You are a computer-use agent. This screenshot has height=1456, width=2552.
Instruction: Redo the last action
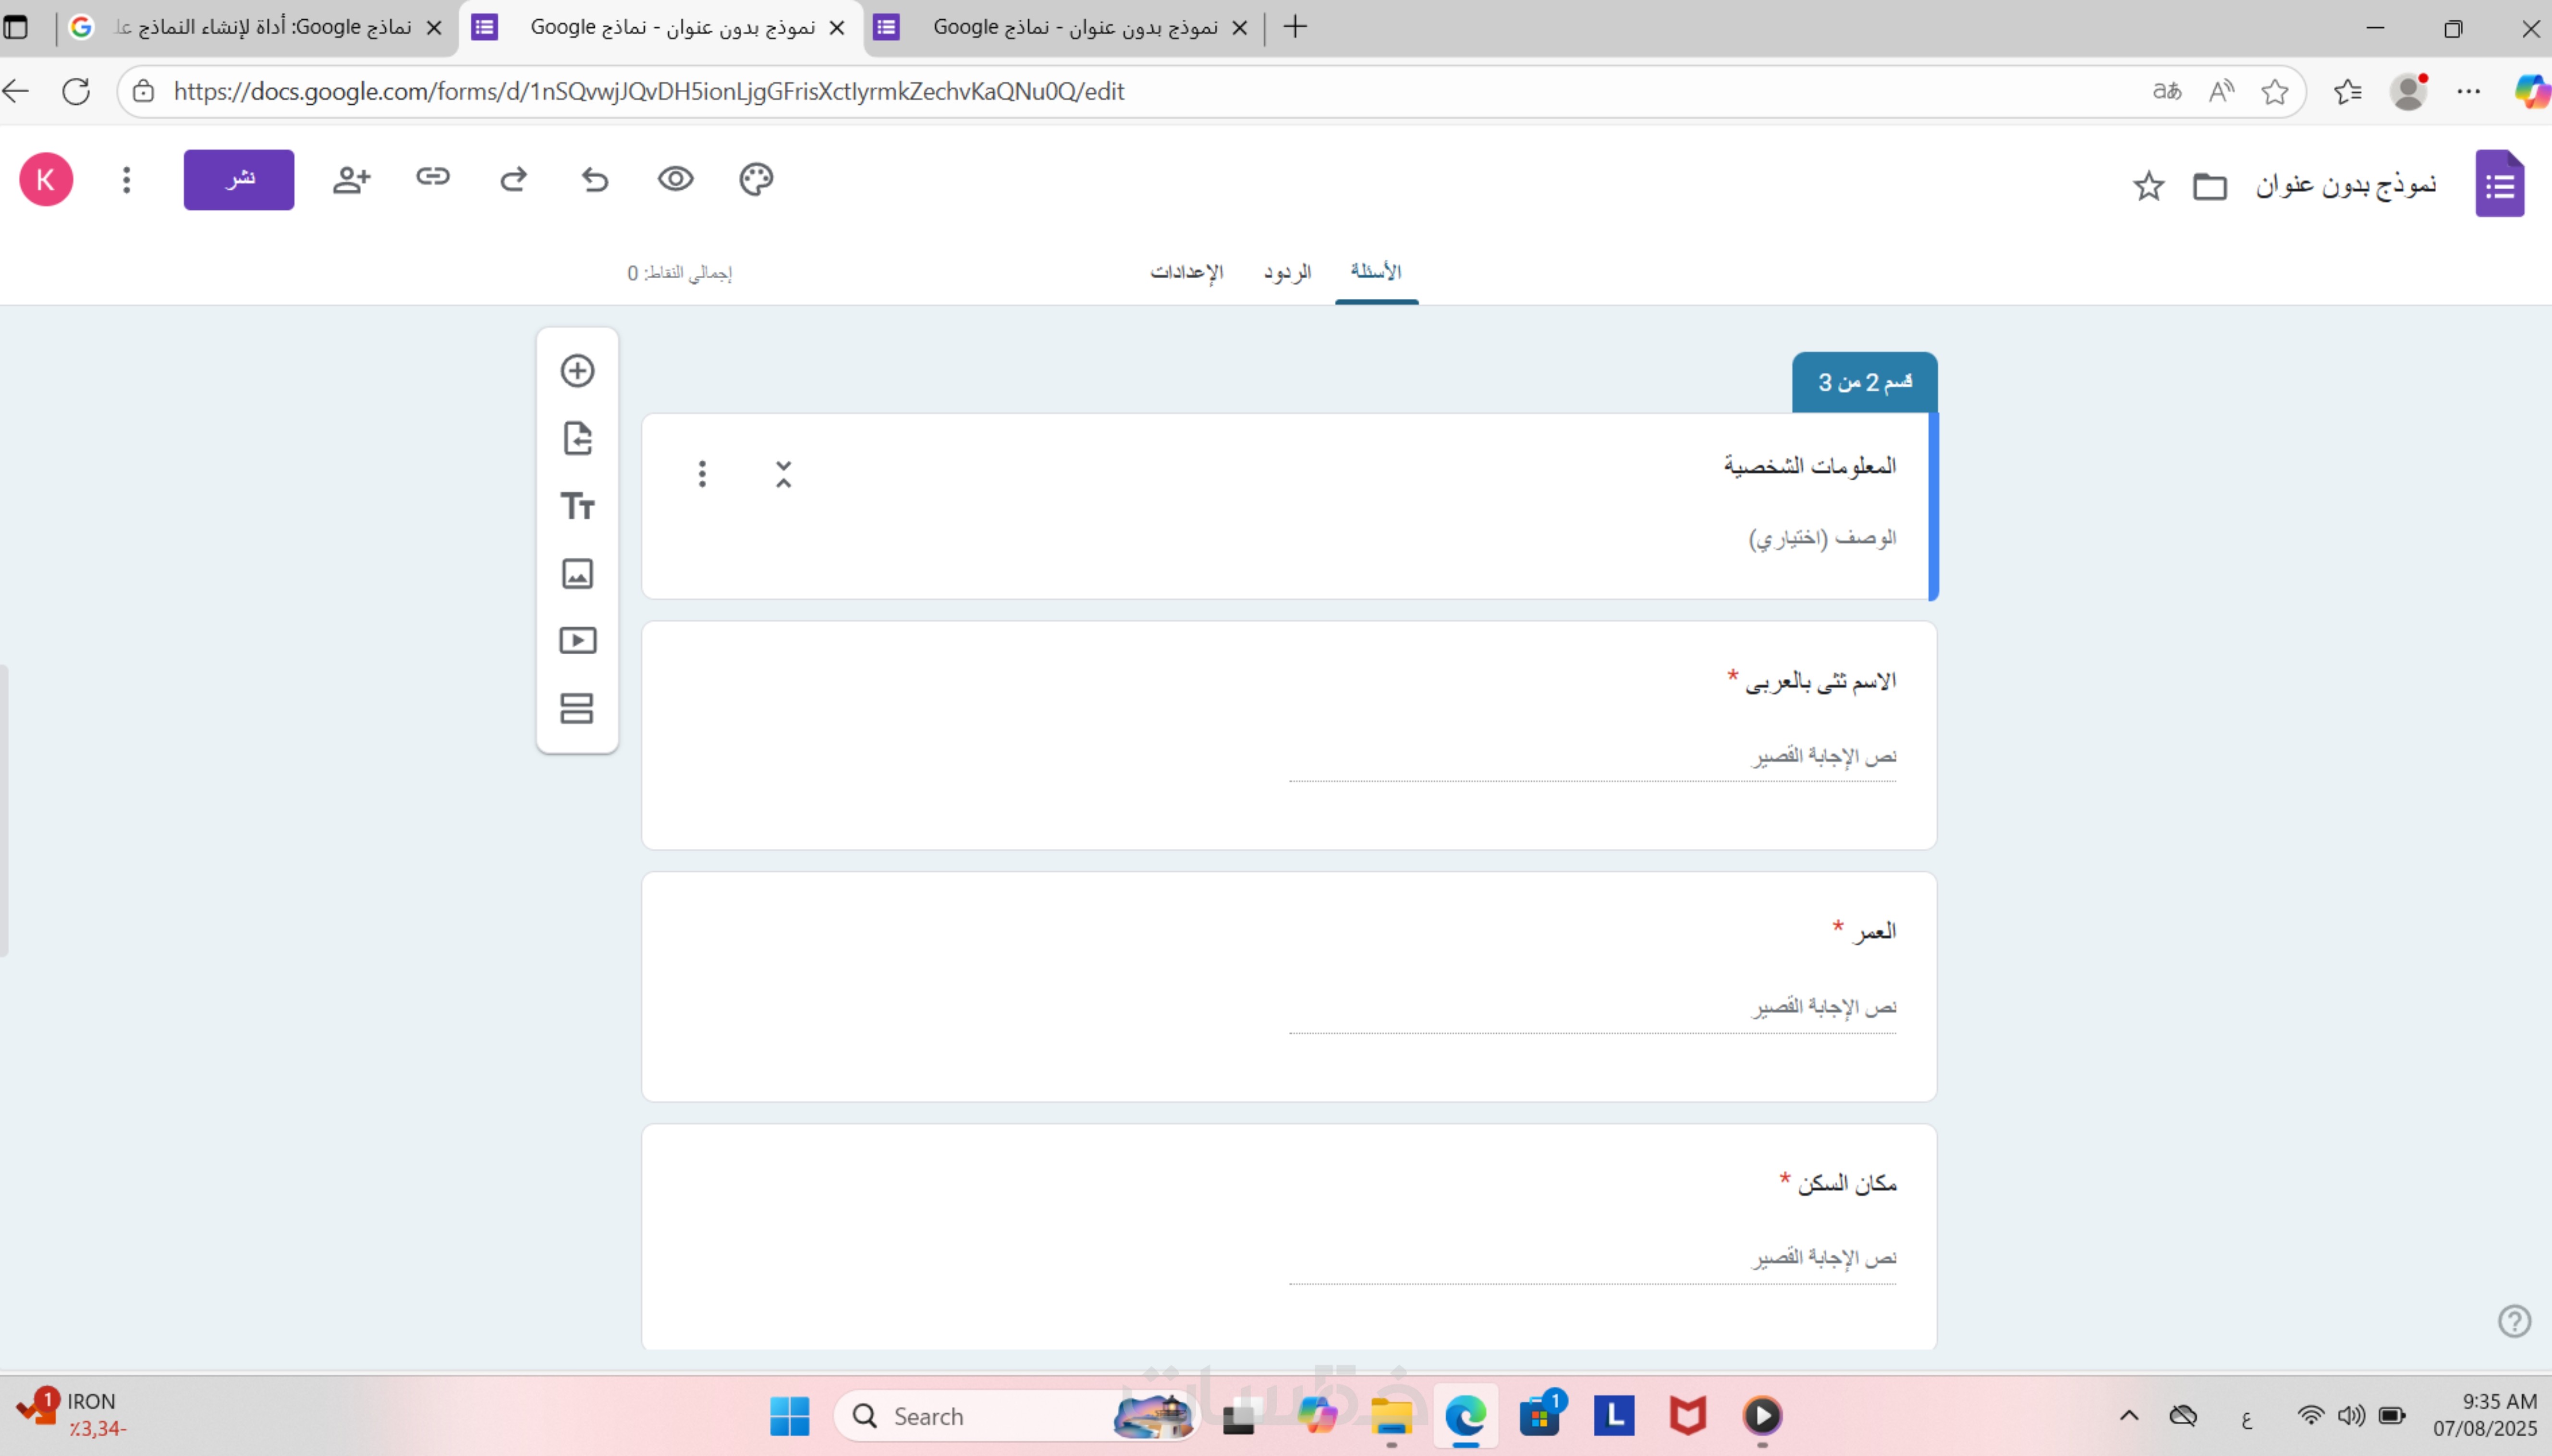[x=514, y=179]
